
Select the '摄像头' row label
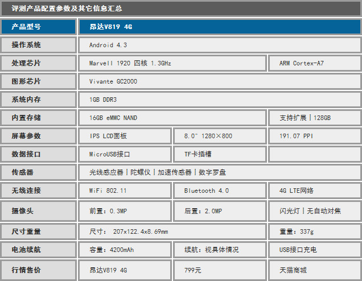(39, 211)
